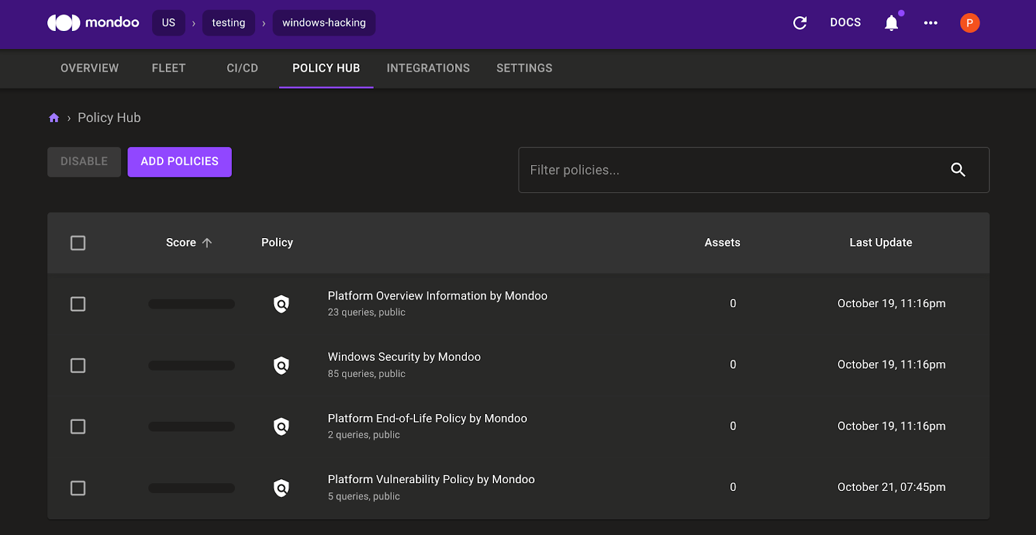Click score bar of Platform Overview Information row
1036x535 pixels.
point(192,304)
